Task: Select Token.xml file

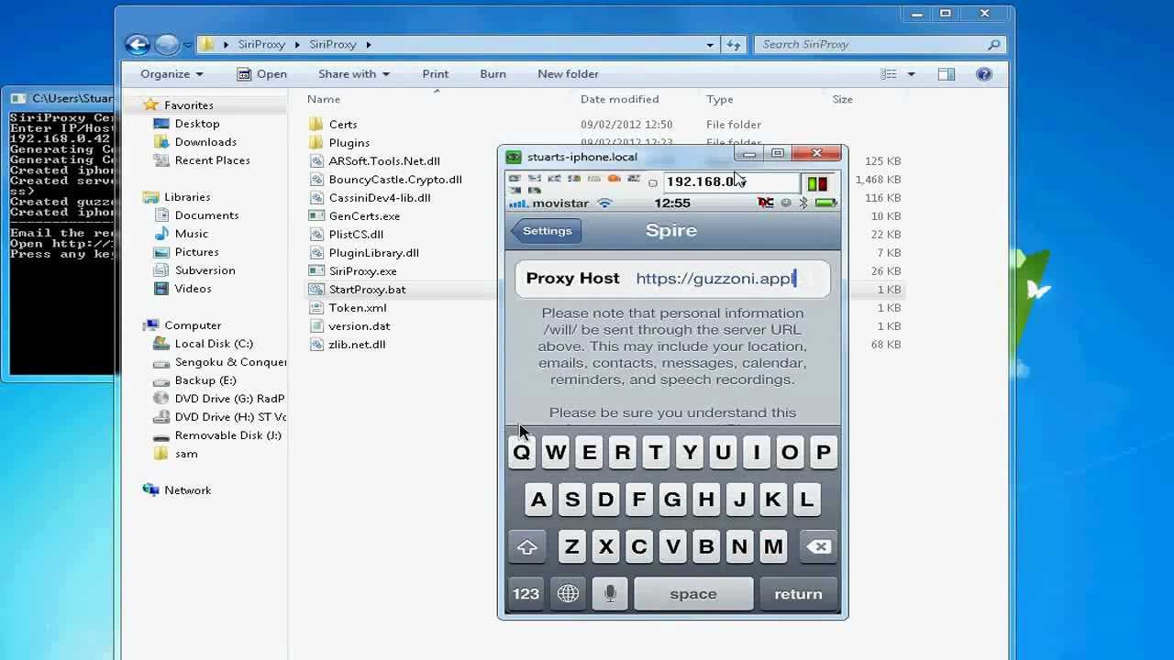Action: pyautogui.click(x=358, y=308)
